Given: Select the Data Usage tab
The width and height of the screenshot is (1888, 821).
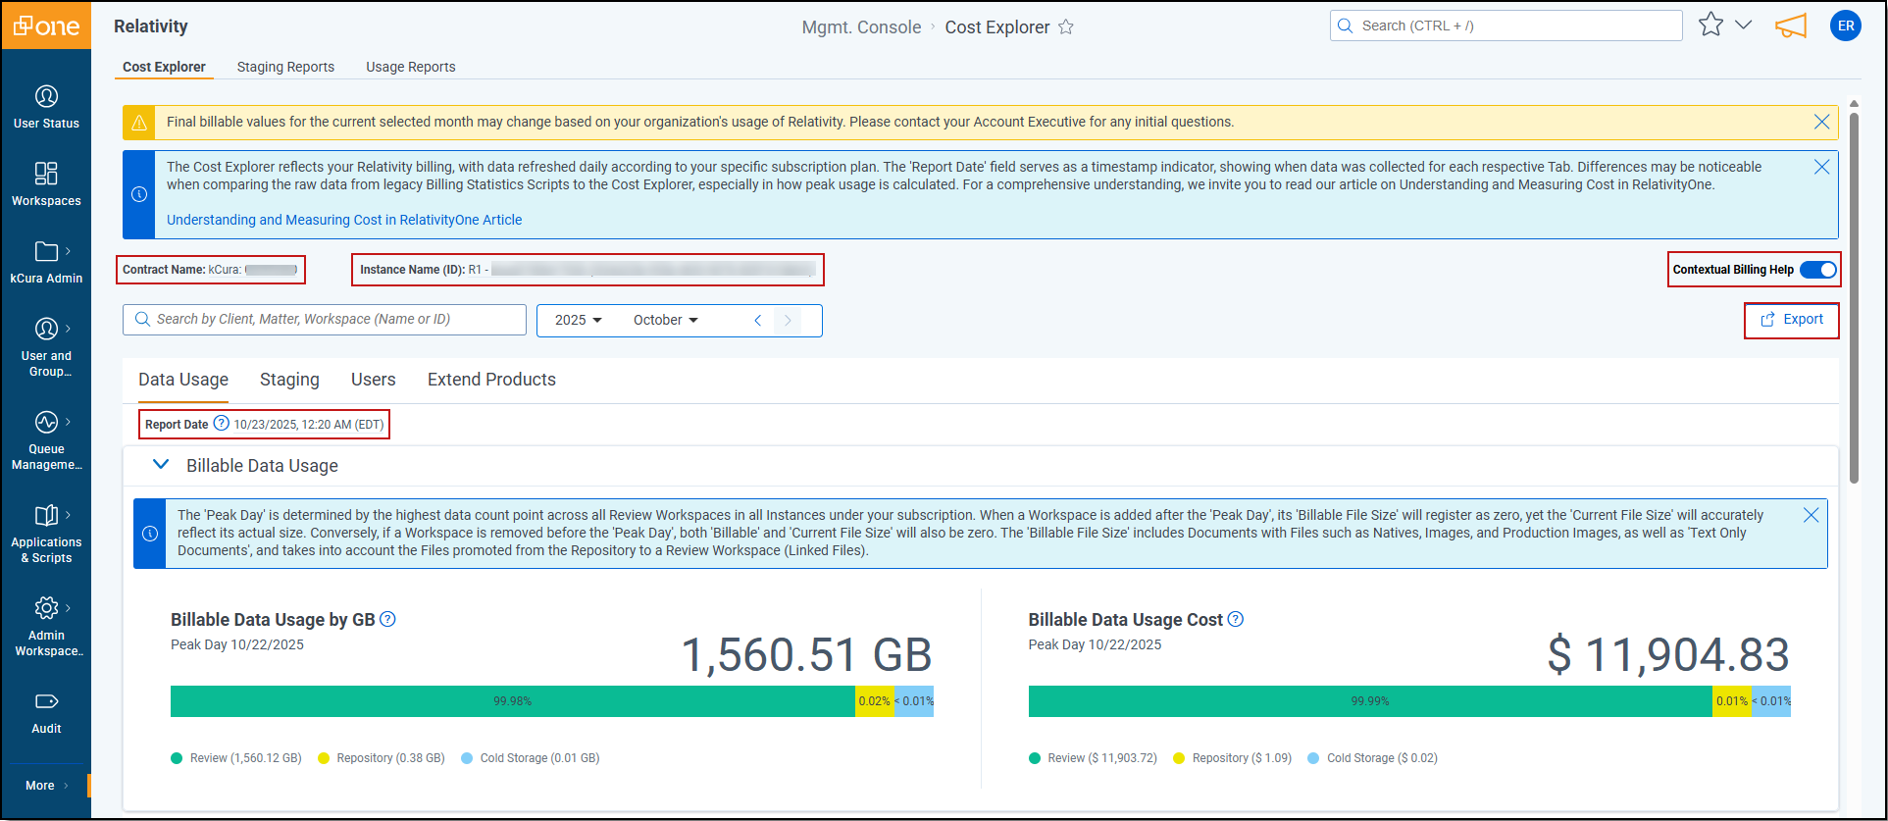Looking at the screenshot, I should (183, 380).
